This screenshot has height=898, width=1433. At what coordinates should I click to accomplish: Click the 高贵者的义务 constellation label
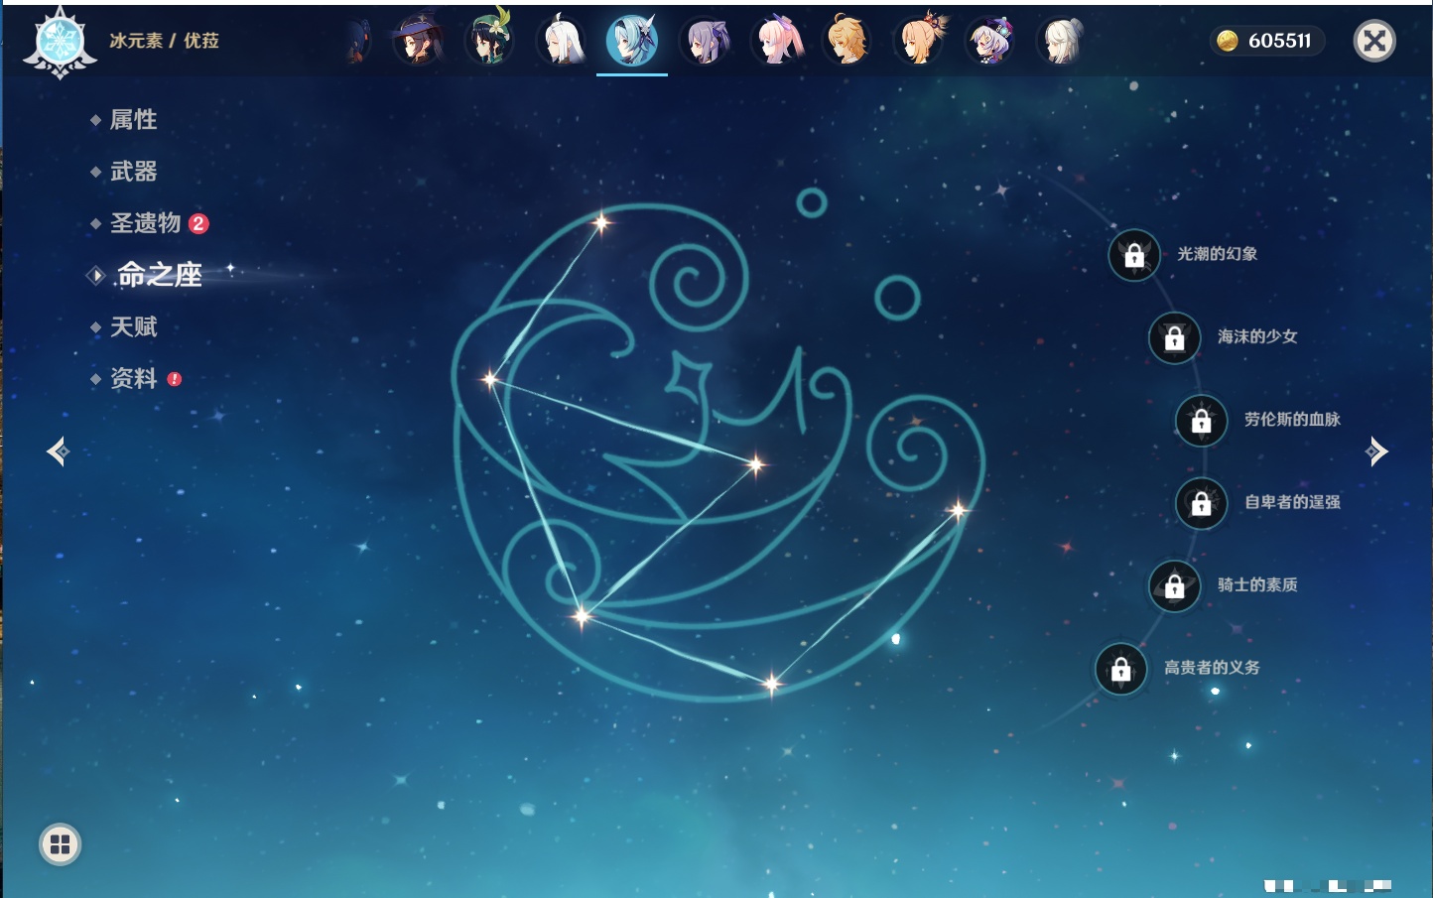click(1212, 668)
